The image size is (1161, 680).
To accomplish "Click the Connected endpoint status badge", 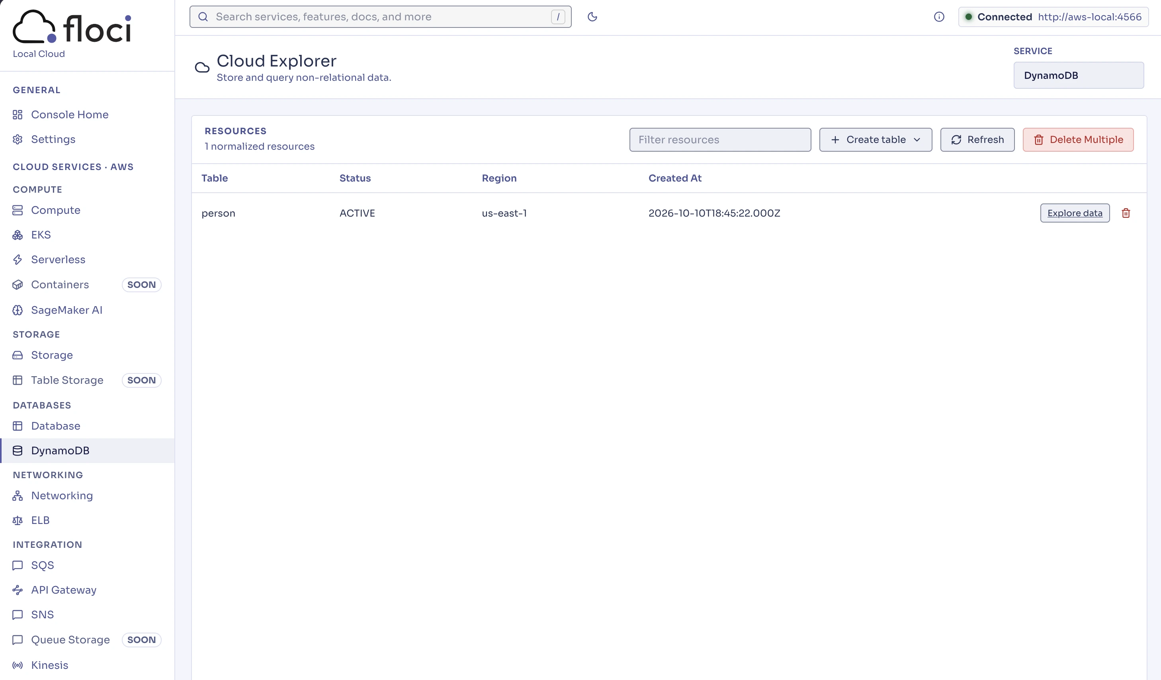I will (x=1053, y=17).
